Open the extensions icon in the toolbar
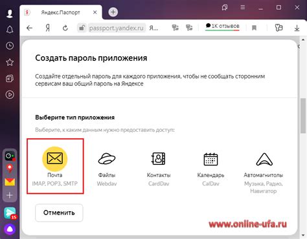 click(x=279, y=28)
